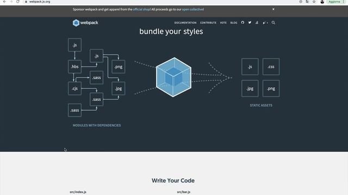Open Stack Overflow icon in navbar
Viewport: 348px width, 195px height.
[x=257, y=23]
